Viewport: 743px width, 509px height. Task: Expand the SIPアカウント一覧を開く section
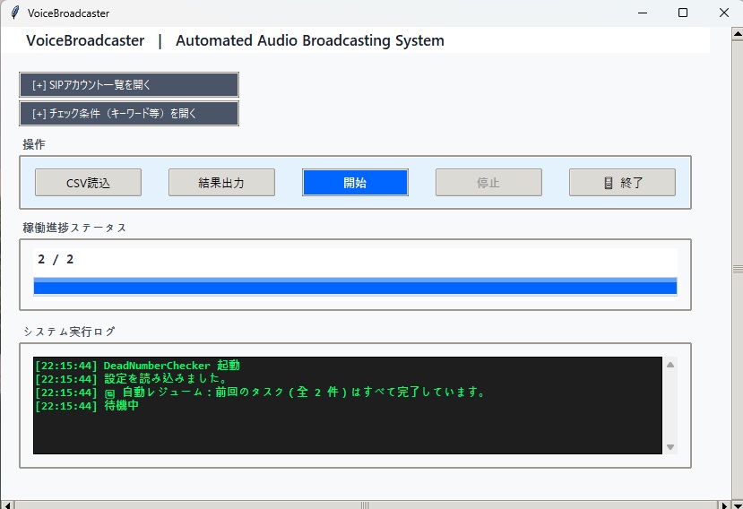[x=129, y=85]
